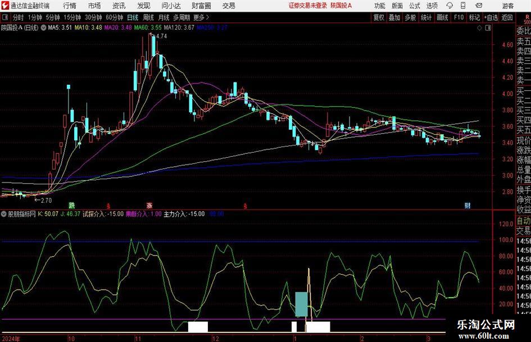Switch to 分时 chart period

coord(18,17)
